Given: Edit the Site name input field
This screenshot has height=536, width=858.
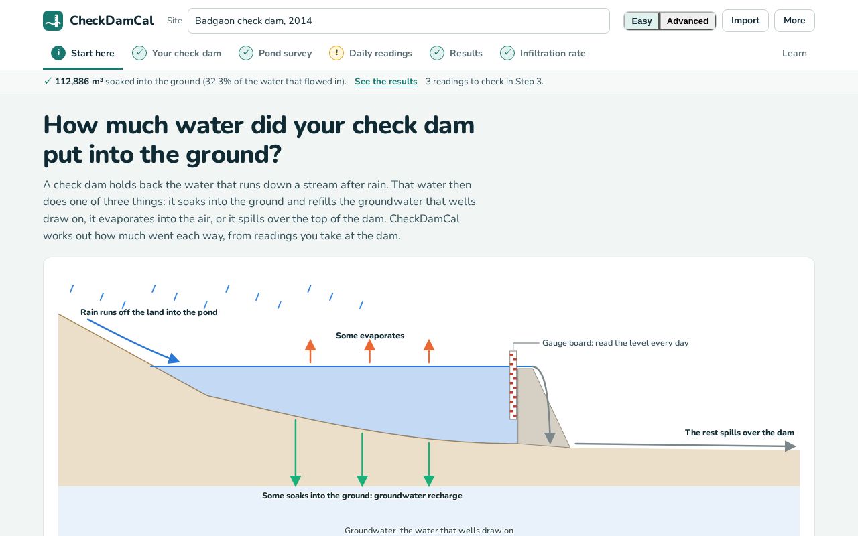Looking at the screenshot, I should tap(399, 21).
